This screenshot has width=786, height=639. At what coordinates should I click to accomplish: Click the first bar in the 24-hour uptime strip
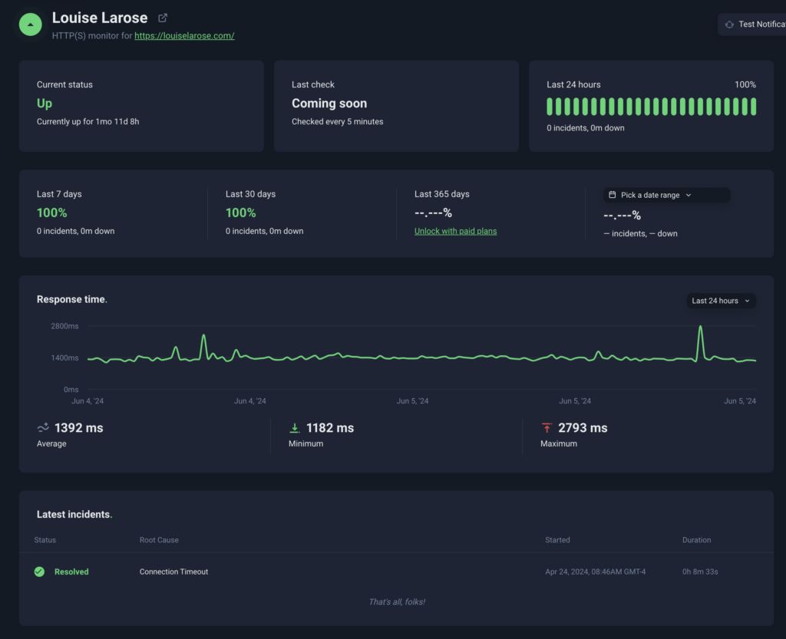[x=550, y=107]
